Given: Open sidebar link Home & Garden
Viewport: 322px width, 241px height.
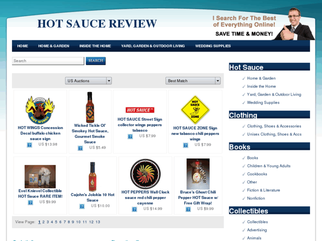Looking at the screenshot, I should pyautogui.click(x=261, y=78).
